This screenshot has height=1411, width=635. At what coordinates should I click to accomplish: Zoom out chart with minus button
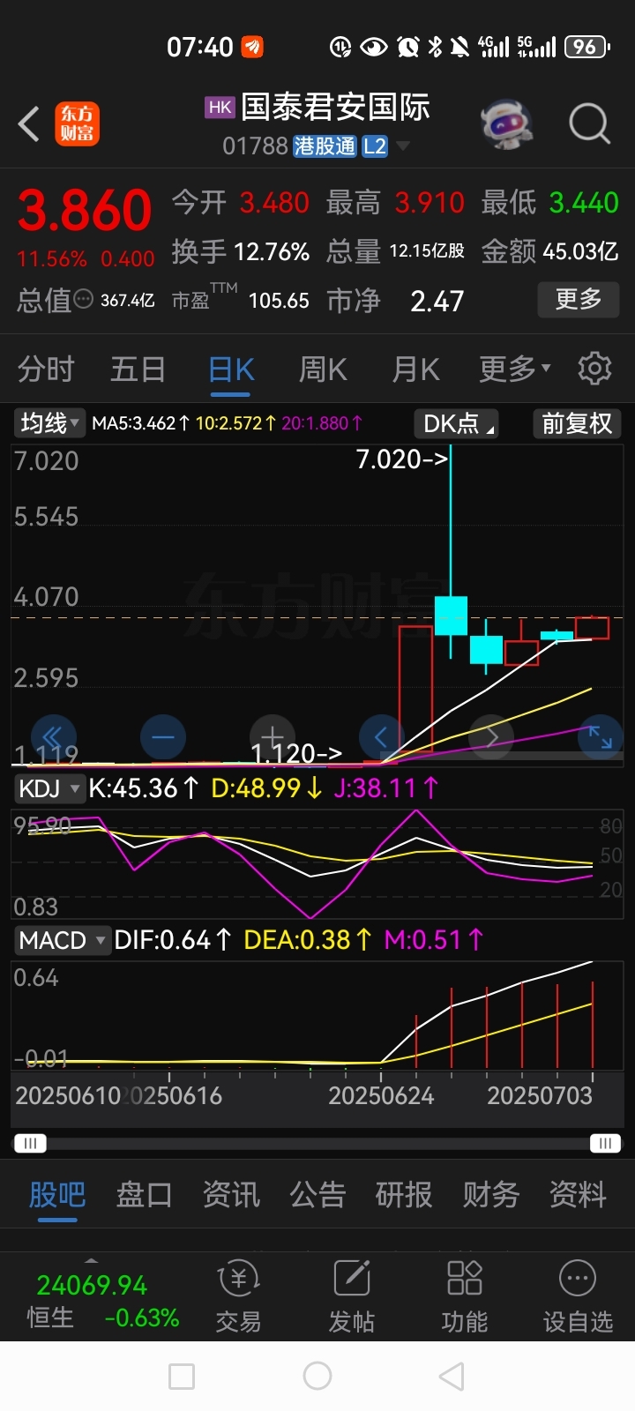[x=163, y=736]
